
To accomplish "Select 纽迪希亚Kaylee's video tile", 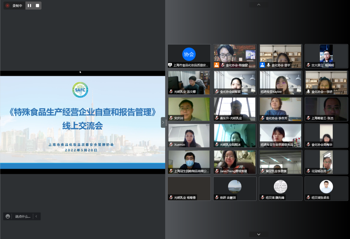I will tap(280, 82).
